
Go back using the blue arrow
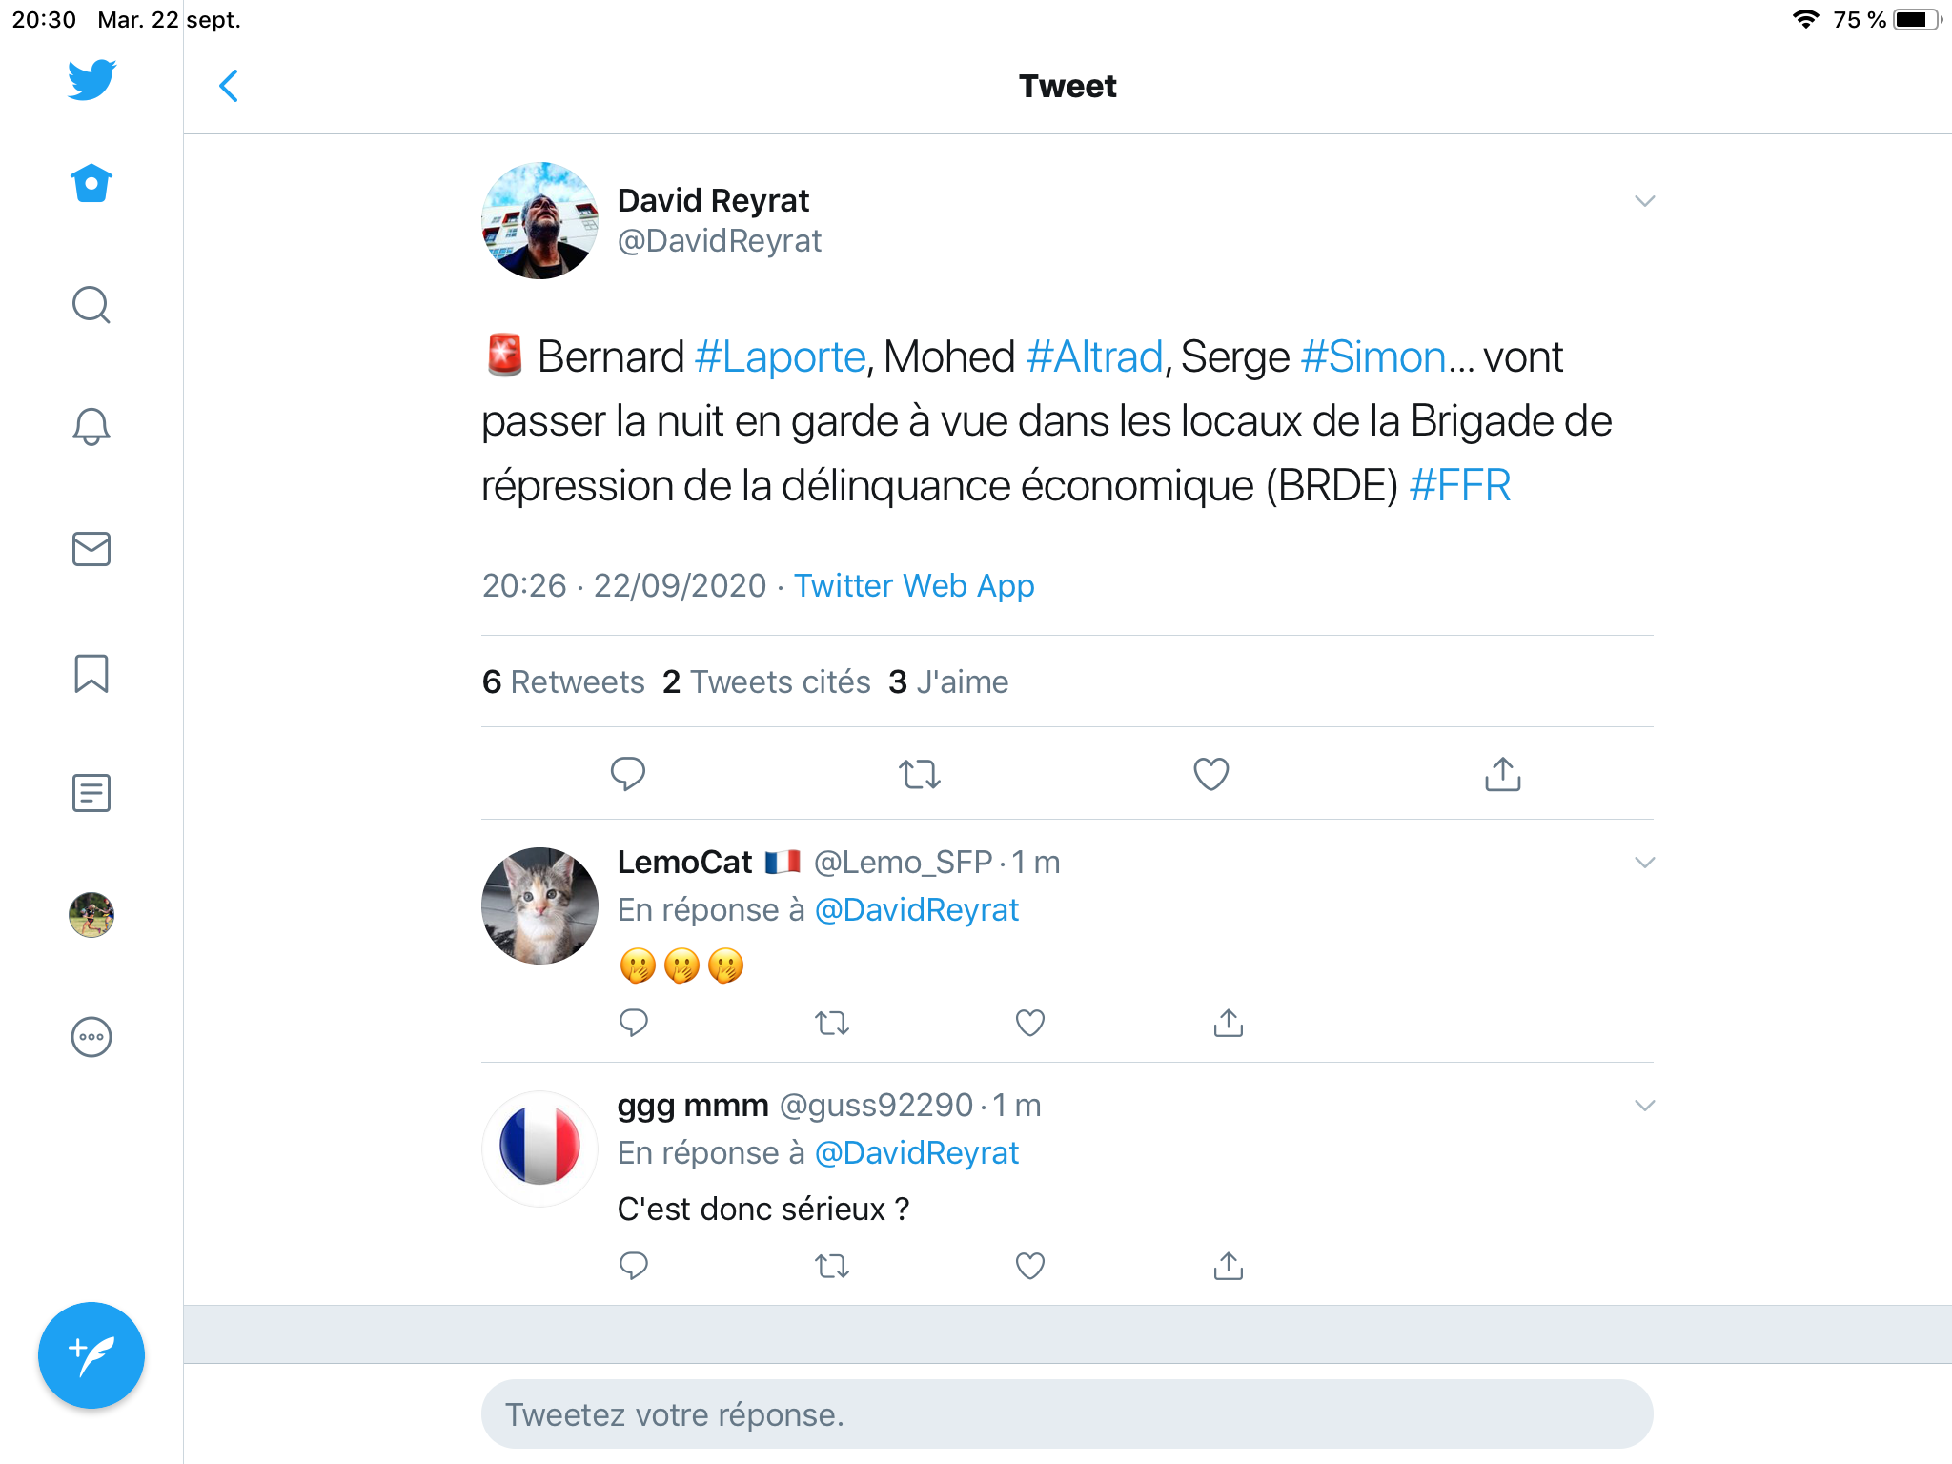point(229,86)
